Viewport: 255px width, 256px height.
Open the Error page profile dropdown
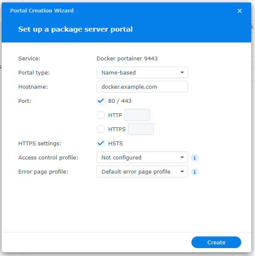[142, 171]
